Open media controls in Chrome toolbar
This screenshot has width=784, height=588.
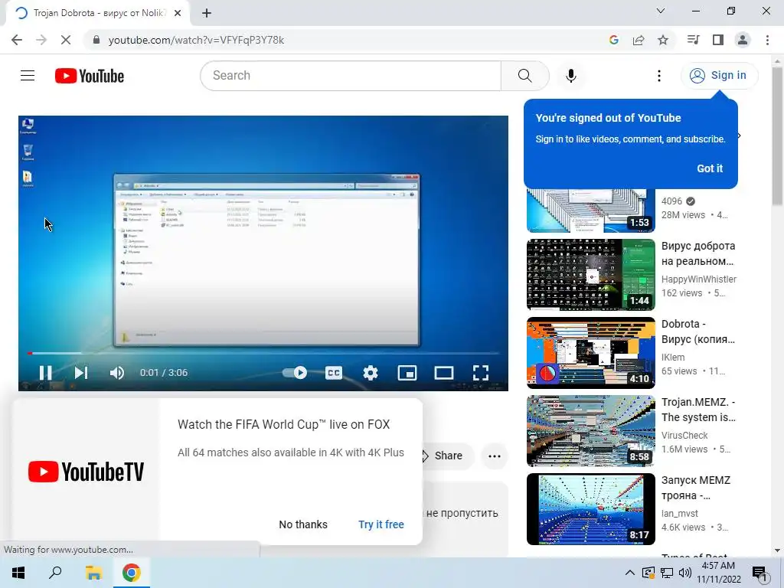[x=693, y=40]
